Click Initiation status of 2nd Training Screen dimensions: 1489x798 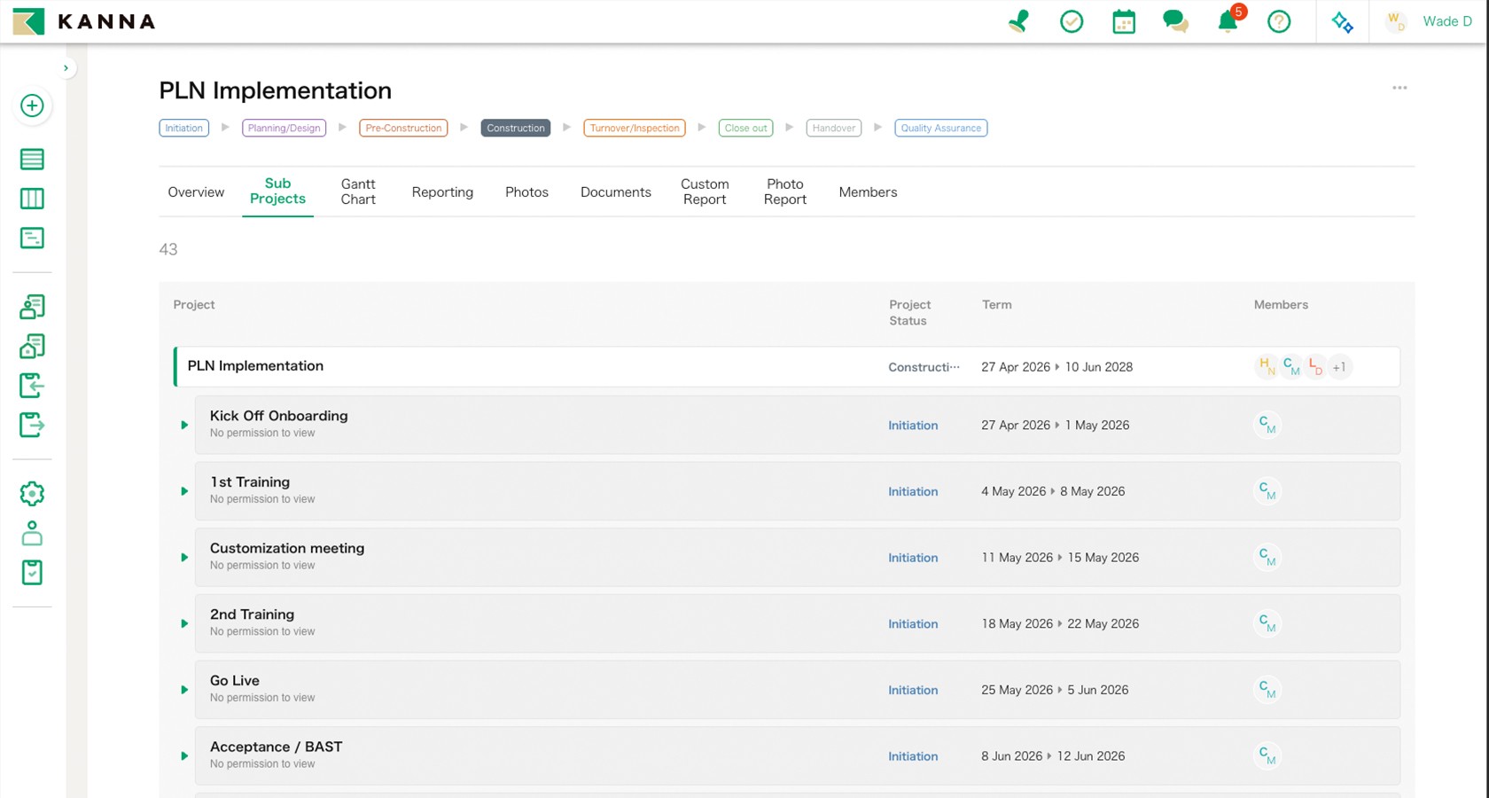(913, 624)
